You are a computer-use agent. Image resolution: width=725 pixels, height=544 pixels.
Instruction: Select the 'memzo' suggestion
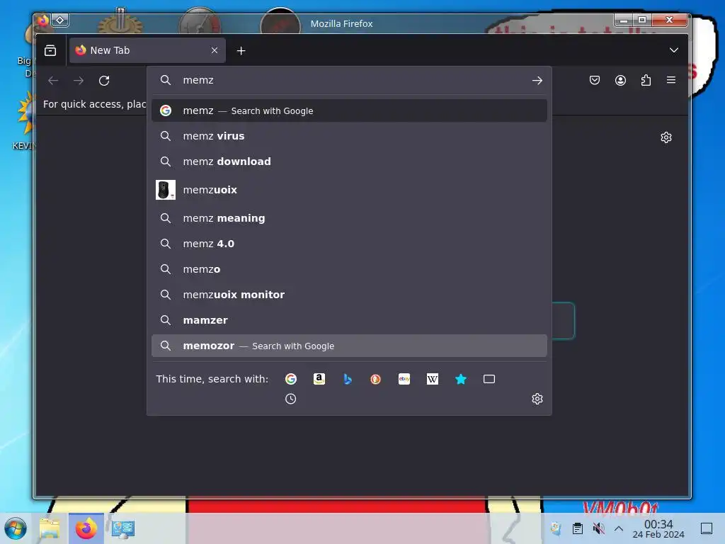(349, 269)
